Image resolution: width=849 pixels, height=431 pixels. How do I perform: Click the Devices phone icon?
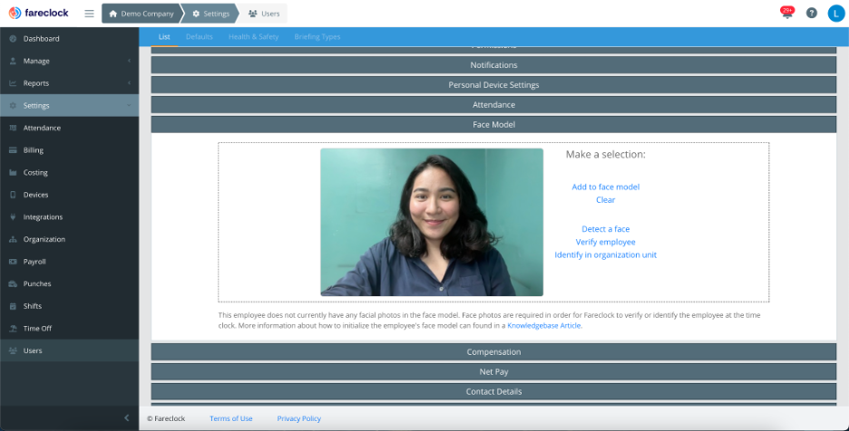pos(13,195)
